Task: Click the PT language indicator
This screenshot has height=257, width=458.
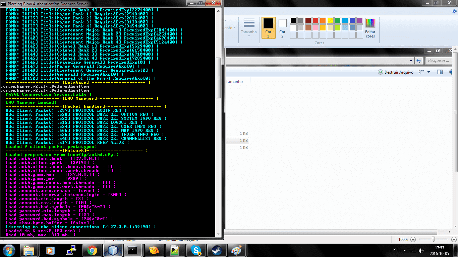Action: pyautogui.click(x=396, y=250)
